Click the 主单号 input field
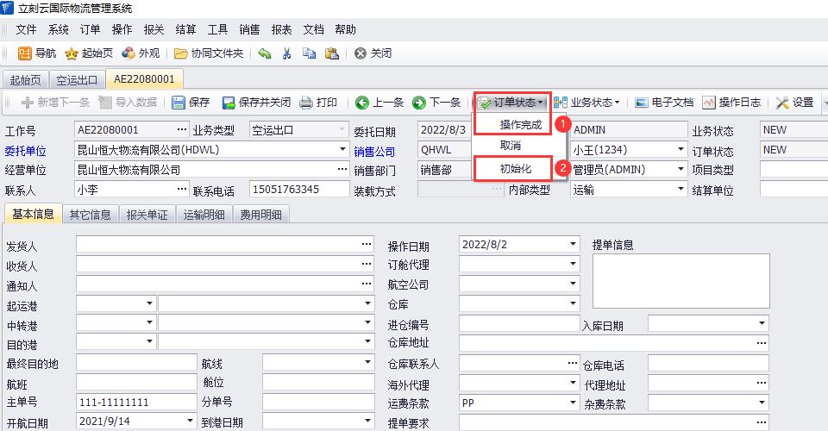 (x=135, y=403)
